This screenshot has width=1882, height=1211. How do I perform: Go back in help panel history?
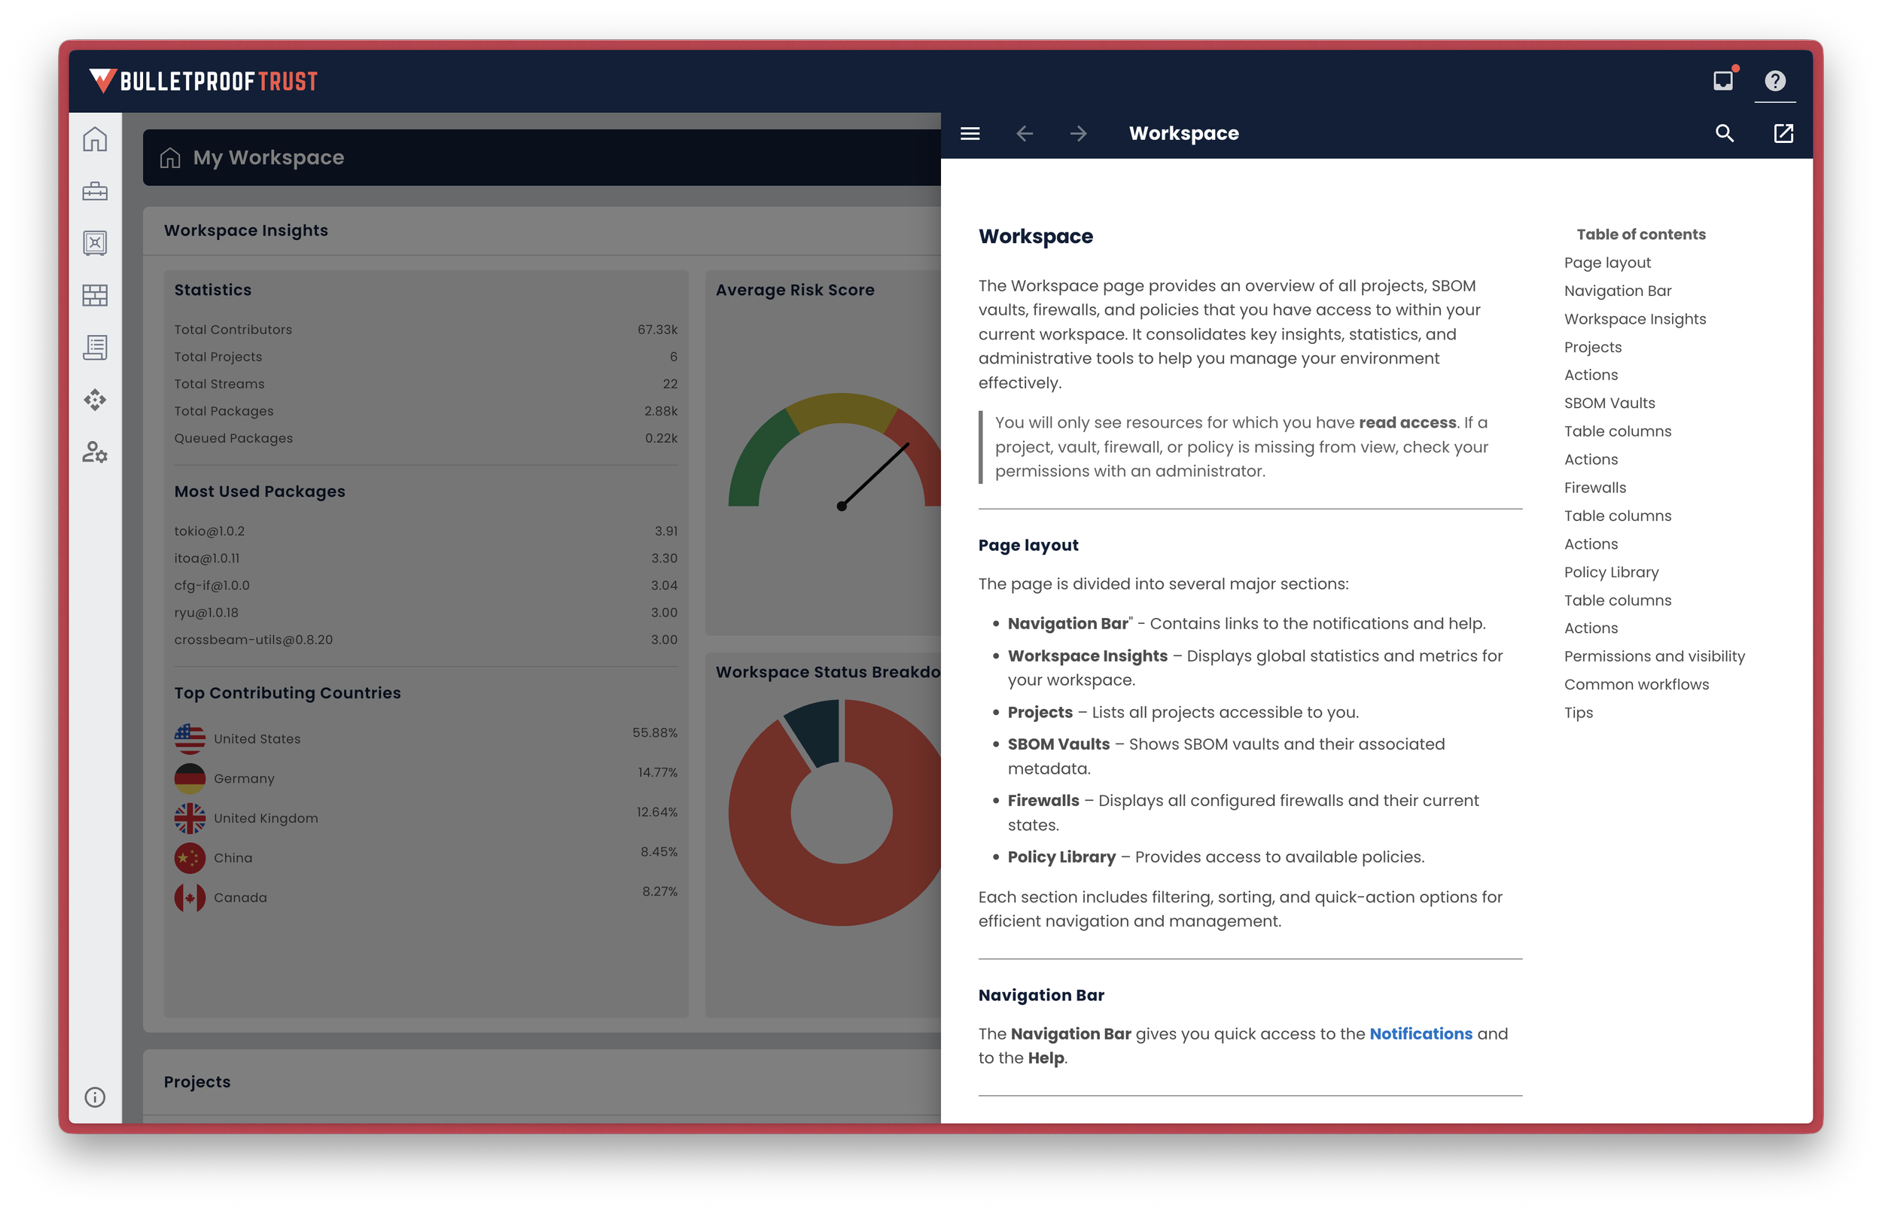click(x=1024, y=134)
